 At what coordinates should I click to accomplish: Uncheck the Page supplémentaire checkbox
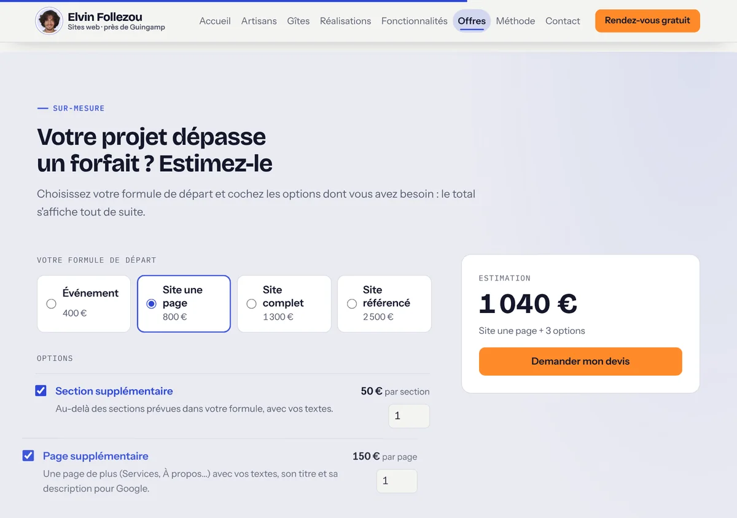click(28, 455)
